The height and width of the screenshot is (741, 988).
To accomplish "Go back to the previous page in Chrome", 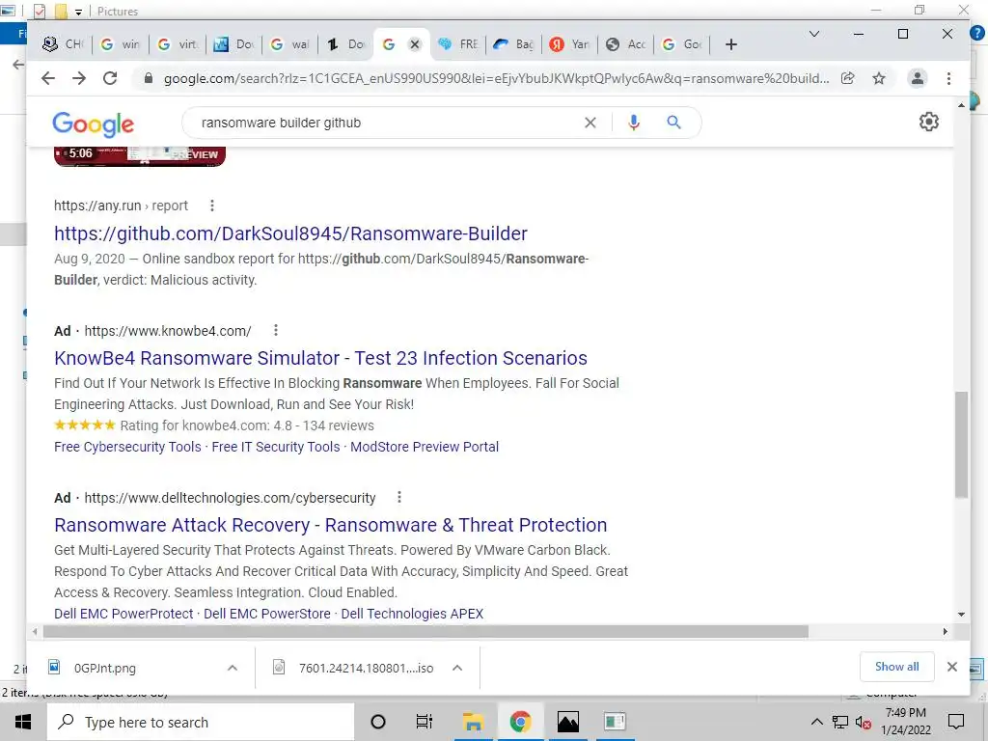I will point(48,78).
